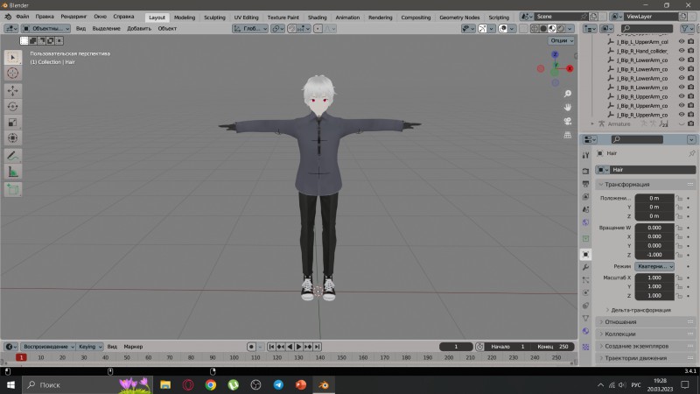Image resolution: width=700 pixels, height=394 pixels.
Task: Open Telegram from the Windows taskbar
Action: [278, 384]
